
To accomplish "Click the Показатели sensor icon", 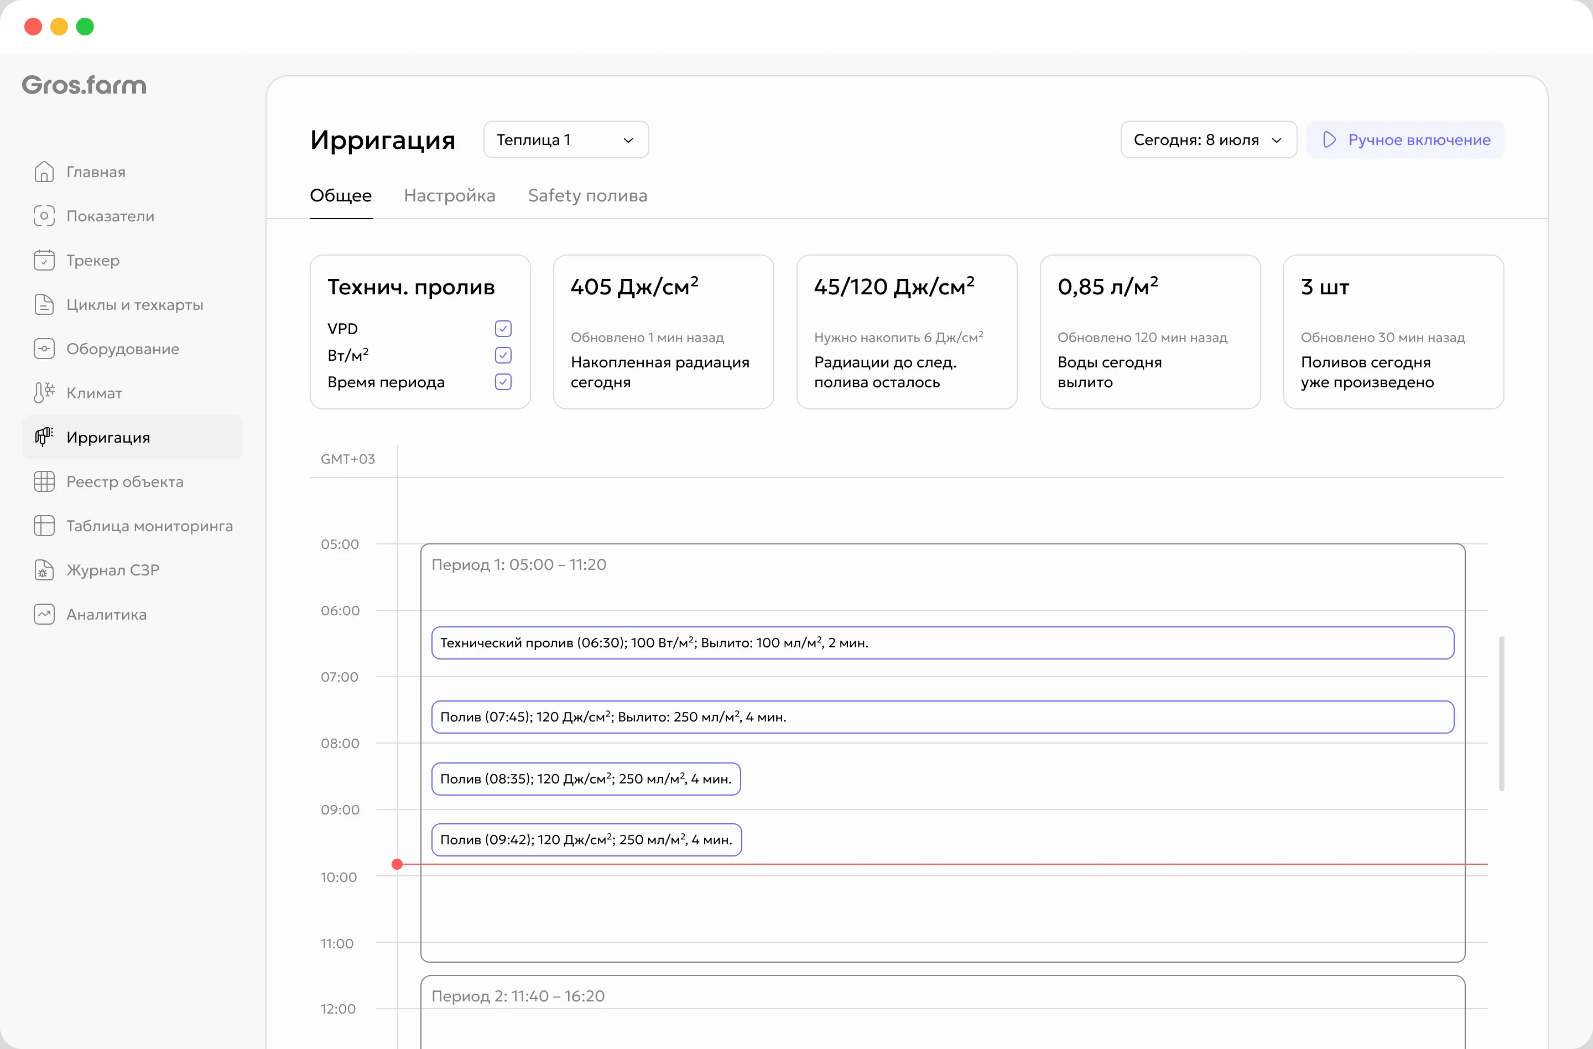I will click(44, 216).
